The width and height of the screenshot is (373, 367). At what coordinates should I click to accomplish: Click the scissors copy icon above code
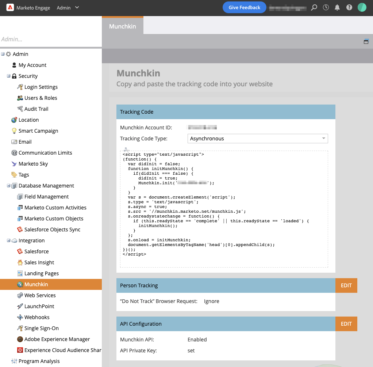126,150
